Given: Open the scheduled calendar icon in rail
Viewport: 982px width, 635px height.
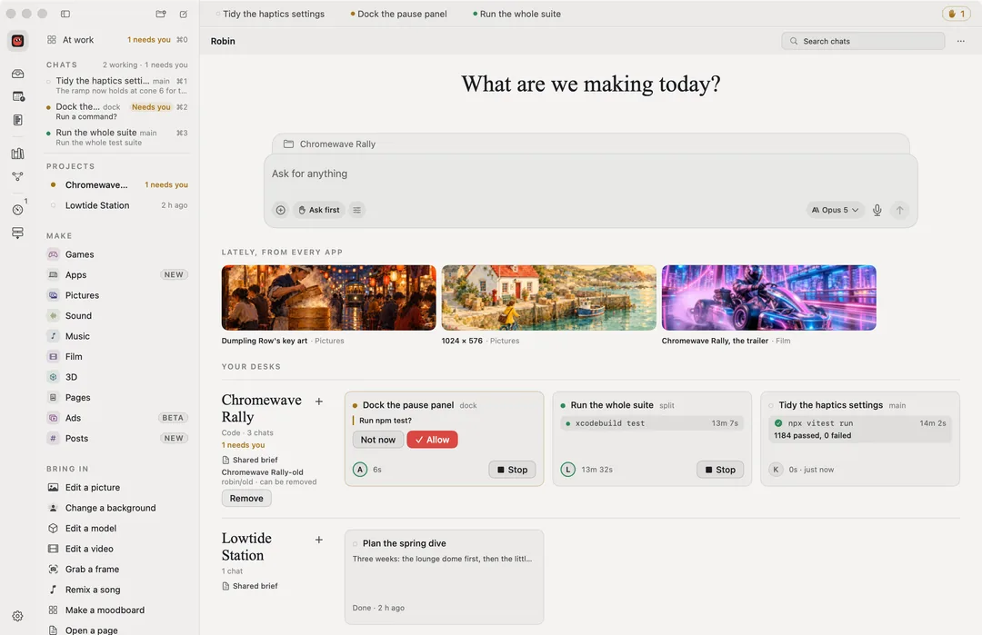Looking at the screenshot, I should click(x=17, y=96).
